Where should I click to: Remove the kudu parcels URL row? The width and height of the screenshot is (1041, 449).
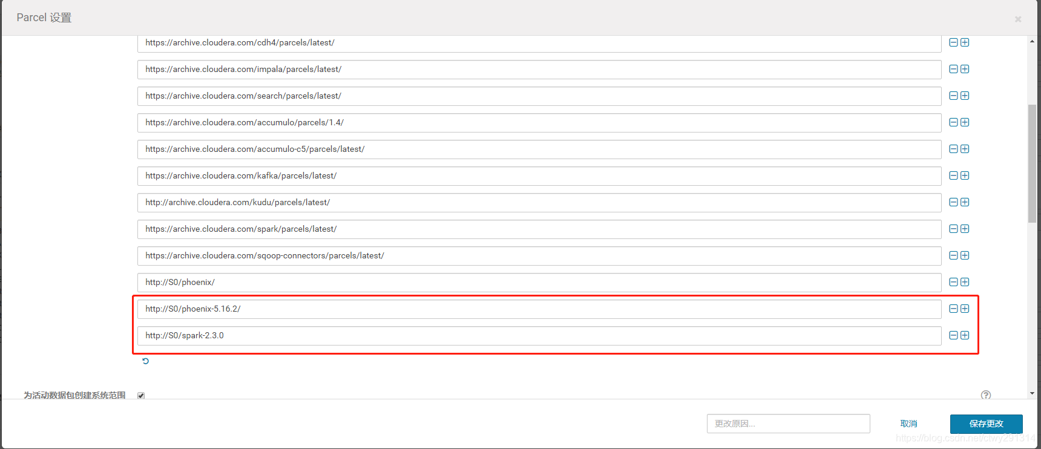coord(953,202)
